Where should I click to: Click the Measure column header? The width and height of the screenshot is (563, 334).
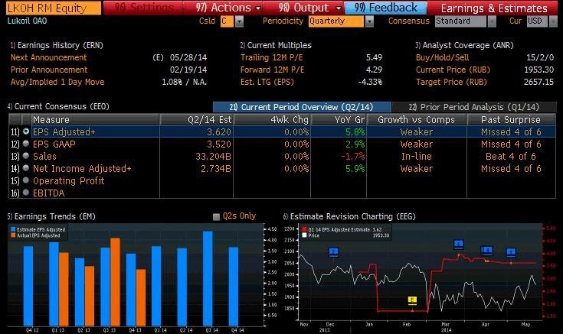(x=96, y=119)
